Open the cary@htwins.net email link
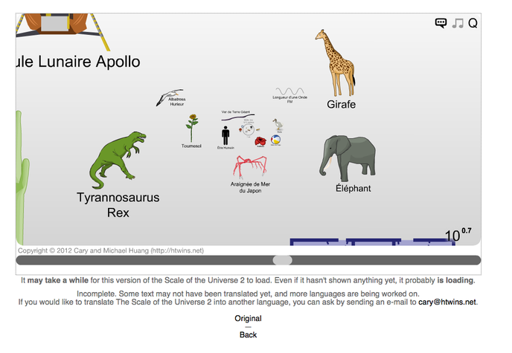This screenshot has height=353, width=512. 447,302
